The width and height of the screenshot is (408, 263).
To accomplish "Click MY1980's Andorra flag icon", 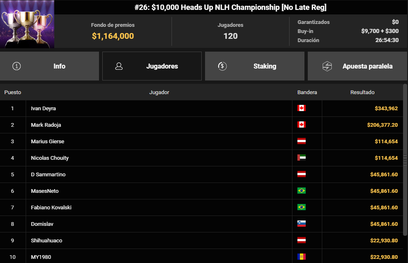I will tap(301, 257).
